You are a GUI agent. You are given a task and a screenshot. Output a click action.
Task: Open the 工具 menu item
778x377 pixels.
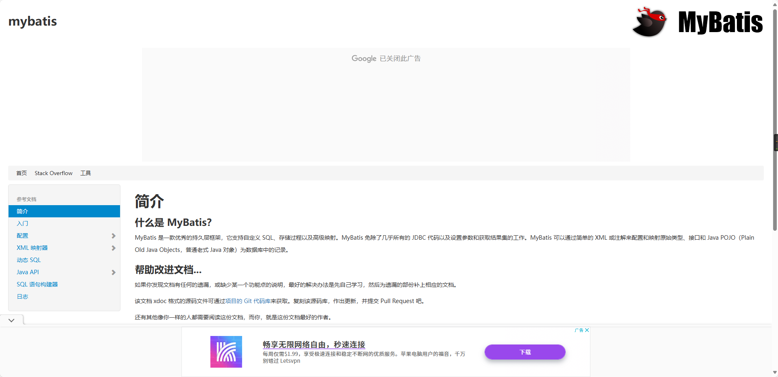tap(85, 173)
